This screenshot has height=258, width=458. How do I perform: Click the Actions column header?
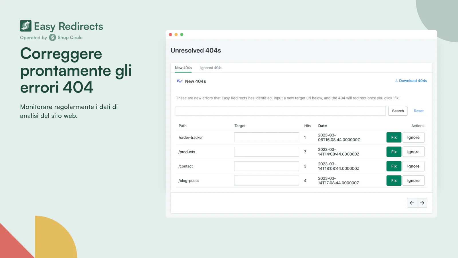[418, 126]
